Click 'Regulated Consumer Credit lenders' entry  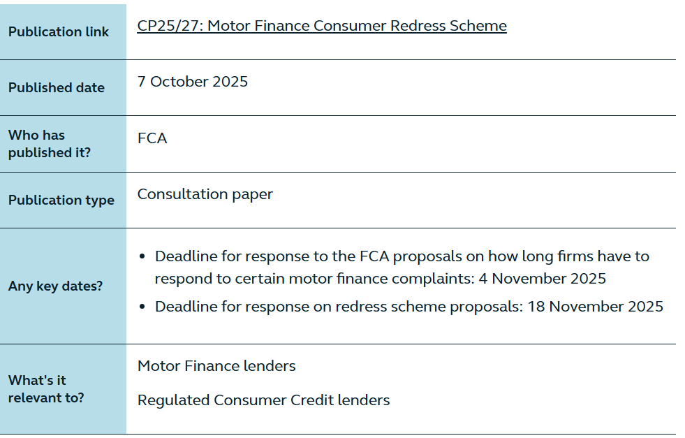(263, 400)
